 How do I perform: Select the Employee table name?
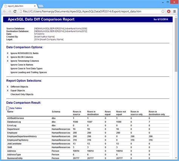pyautogui.click(x=12, y=133)
